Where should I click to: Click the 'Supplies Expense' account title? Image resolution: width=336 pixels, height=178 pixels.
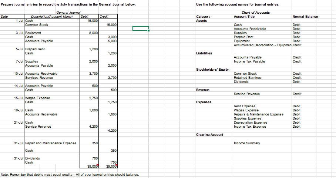pos(248,118)
